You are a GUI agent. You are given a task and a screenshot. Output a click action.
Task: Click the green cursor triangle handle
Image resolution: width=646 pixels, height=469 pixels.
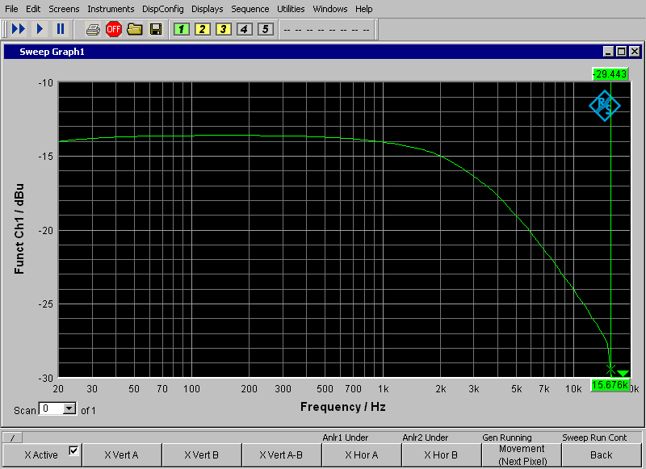point(623,374)
